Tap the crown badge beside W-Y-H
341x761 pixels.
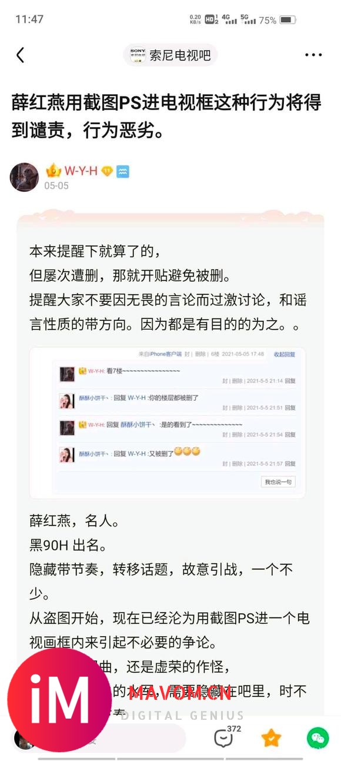54,171
